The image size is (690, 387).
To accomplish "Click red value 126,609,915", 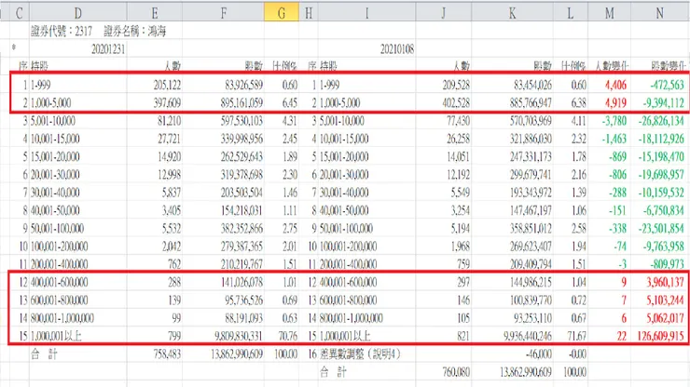I will pyautogui.click(x=661, y=336).
